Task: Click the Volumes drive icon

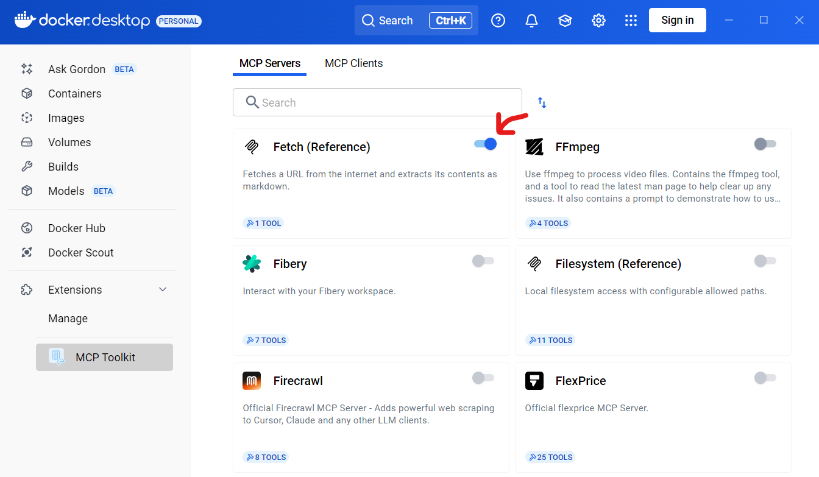Action: pyautogui.click(x=27, y=142)
